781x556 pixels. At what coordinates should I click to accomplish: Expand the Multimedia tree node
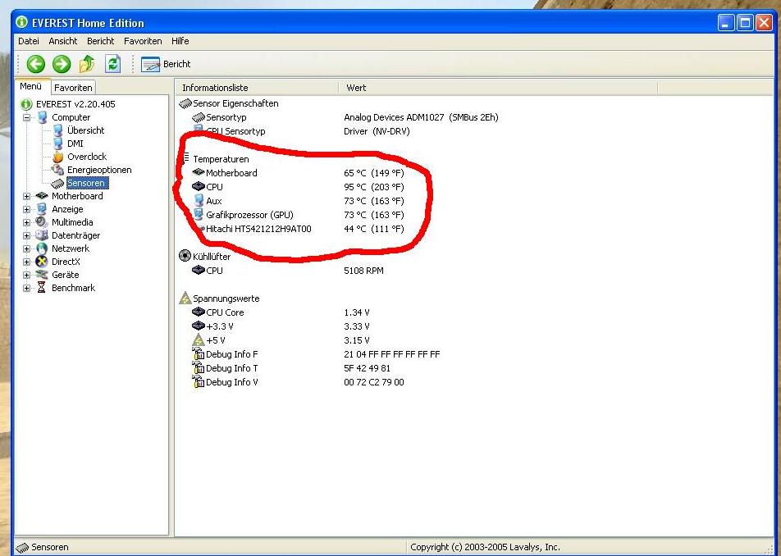tap(27, 222)
